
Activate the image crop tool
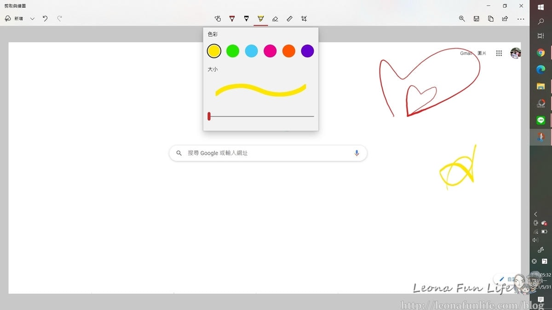[304, 19]
